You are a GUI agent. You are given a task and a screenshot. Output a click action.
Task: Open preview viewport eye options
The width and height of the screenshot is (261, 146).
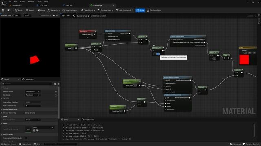[55, 15]
